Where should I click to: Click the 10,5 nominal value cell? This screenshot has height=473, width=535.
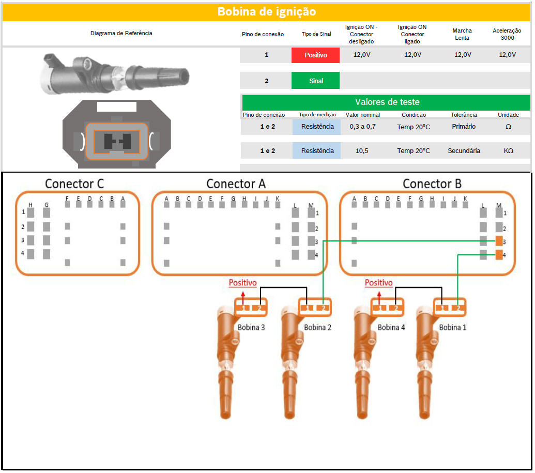(x=362, y=151)
